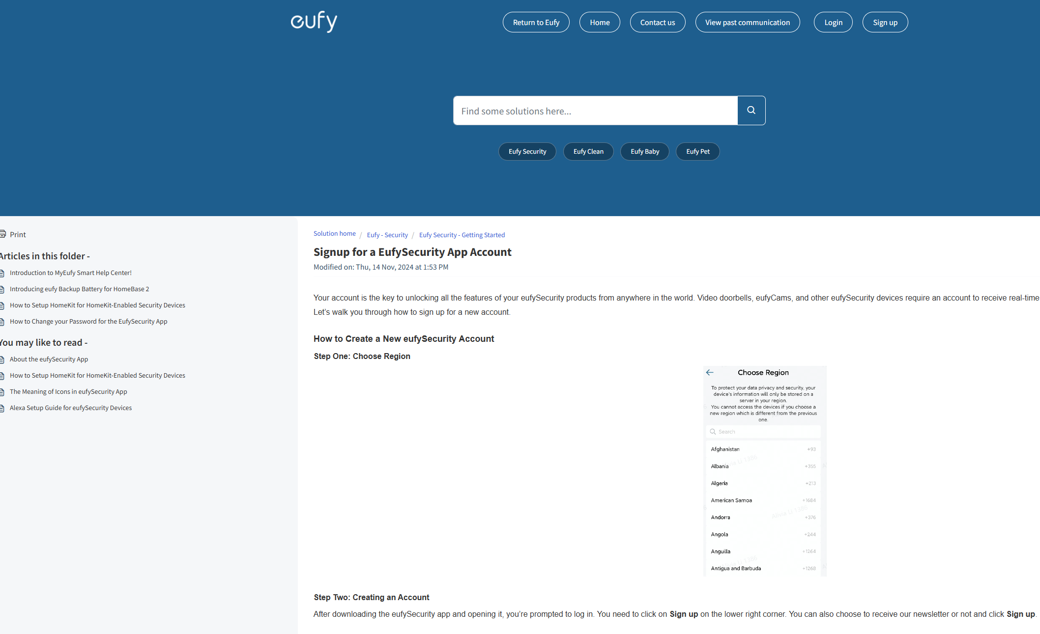Viewport: 1040px width, 634px height.
Task: Select the Eufy Baby category pill
Action: tap(644, 152)
